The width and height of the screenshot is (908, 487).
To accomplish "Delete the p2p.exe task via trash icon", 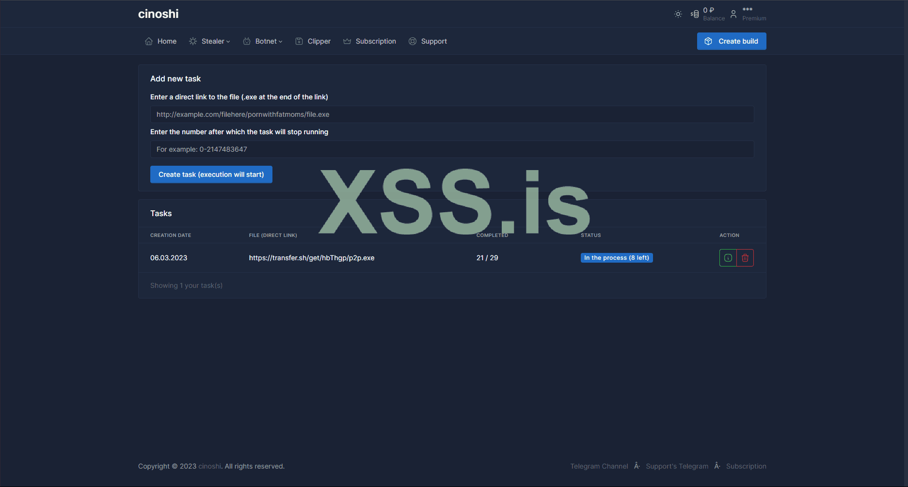I will (x=745, y=258).
